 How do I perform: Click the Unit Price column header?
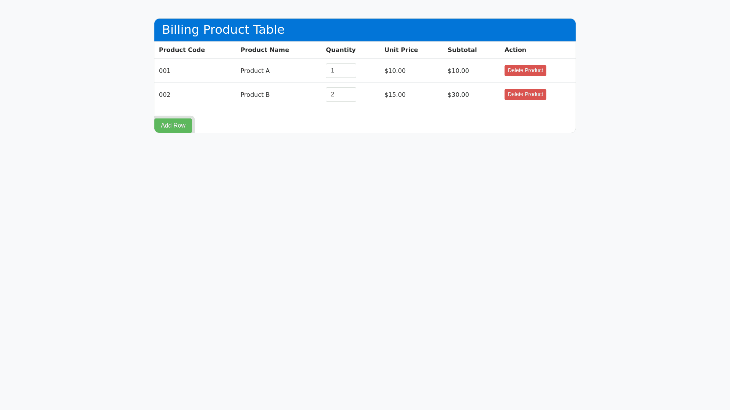[401, 50]
